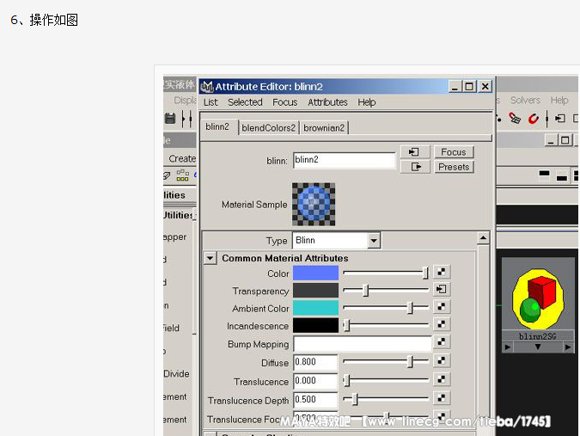Click the Bump Mapping map checker button
The width and height of the screenshot is (580, 436).
point(441,341)
